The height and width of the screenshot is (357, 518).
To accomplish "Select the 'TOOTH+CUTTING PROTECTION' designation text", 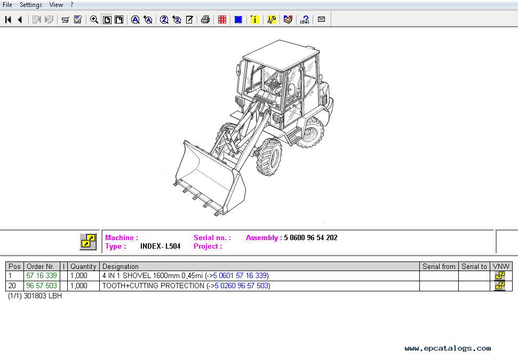I will point(153,285).
